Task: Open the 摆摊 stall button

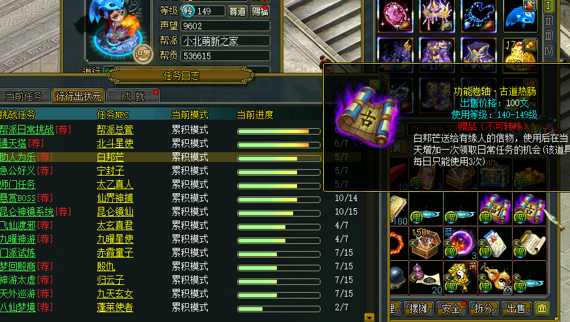Action: [x=418, y=308]
